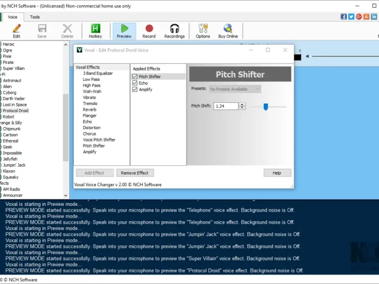This screenshot has height=284, width=379.
Task: Select the Chipmunk voice
Action: click(11, 129)
